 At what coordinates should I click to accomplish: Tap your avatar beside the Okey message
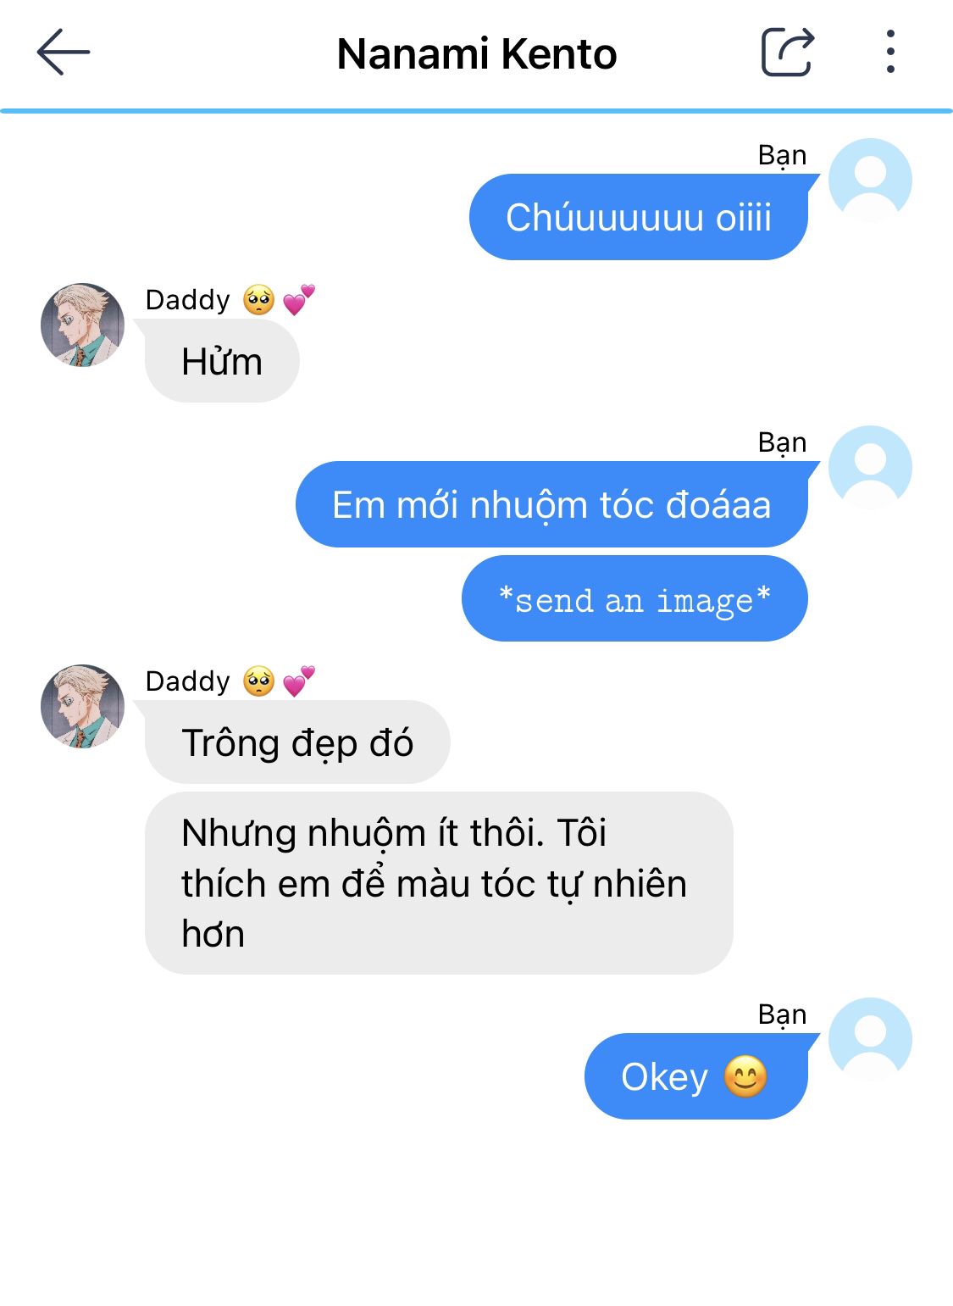click(x=870, y=1040)
